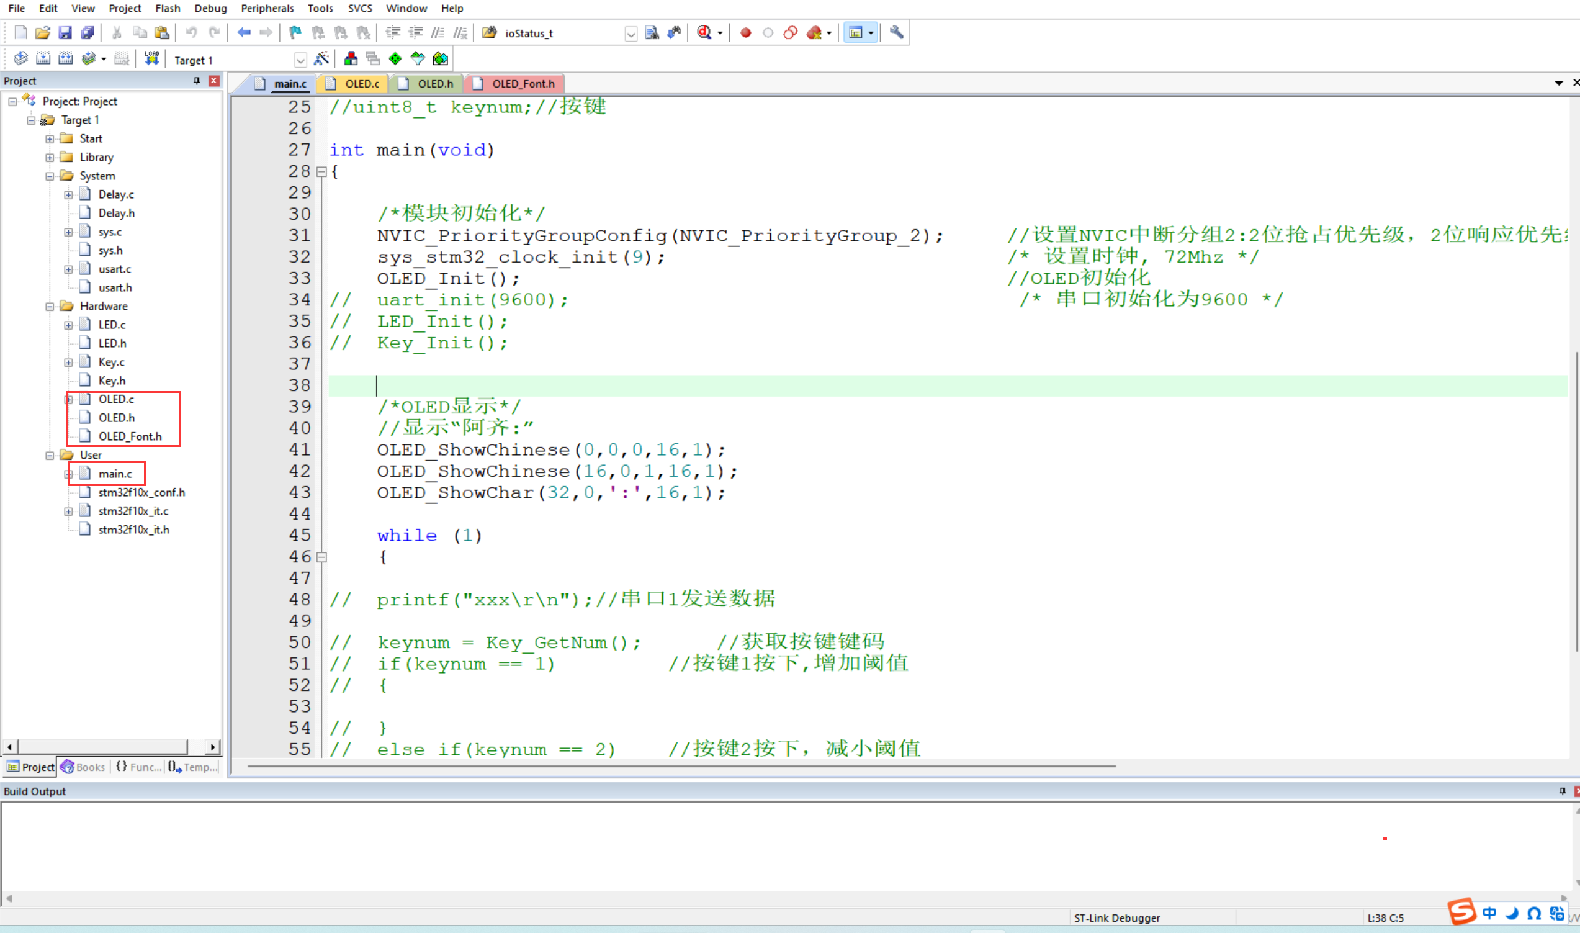Viewport: 1580px width, 933px height.
Task: Click the Start/Stop Debug Session icon
Action: point(704,33)
